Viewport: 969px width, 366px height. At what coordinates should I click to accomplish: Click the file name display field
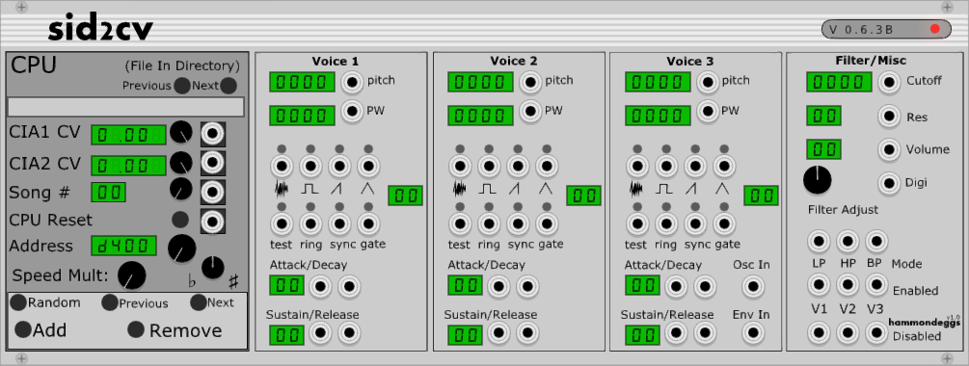tap(126, 107)
